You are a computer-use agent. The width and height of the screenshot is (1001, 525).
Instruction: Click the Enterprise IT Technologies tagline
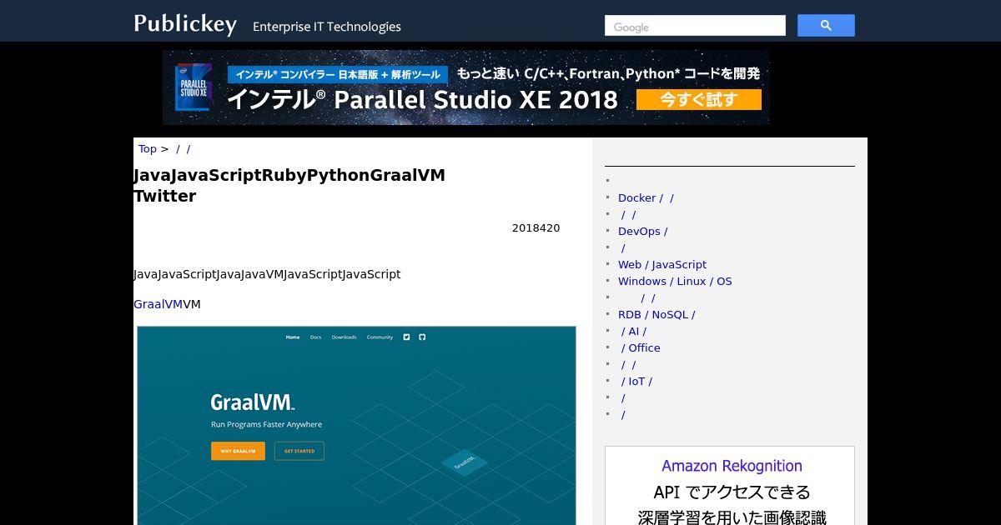tap(327, 27)
